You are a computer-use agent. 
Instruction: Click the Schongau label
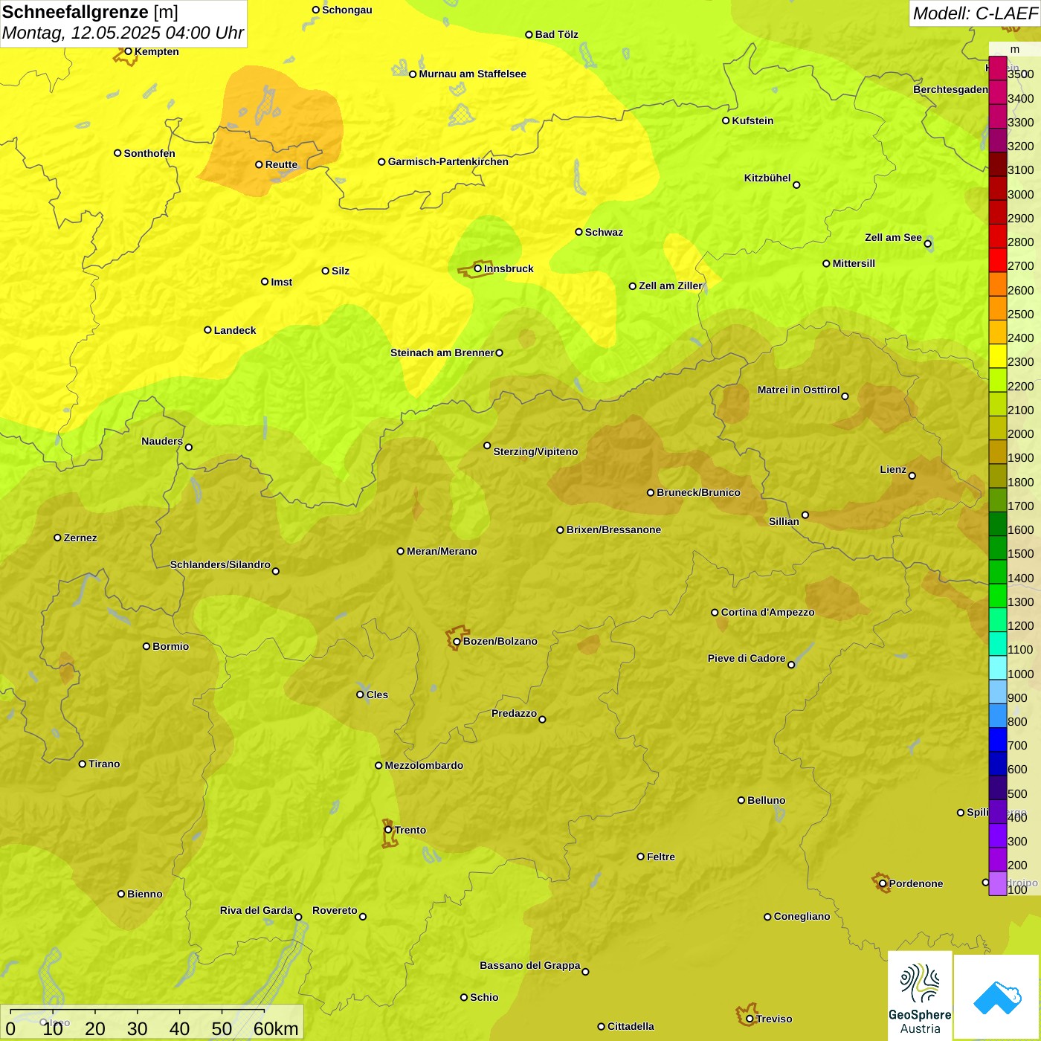click(x=347, y=10)
